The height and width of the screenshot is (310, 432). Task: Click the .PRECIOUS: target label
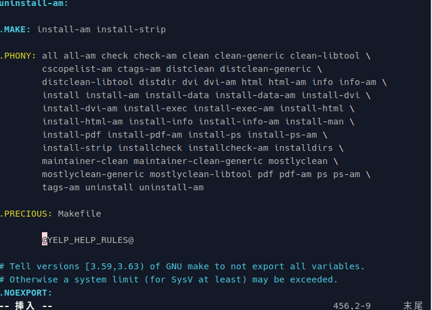tap(26, 214)
